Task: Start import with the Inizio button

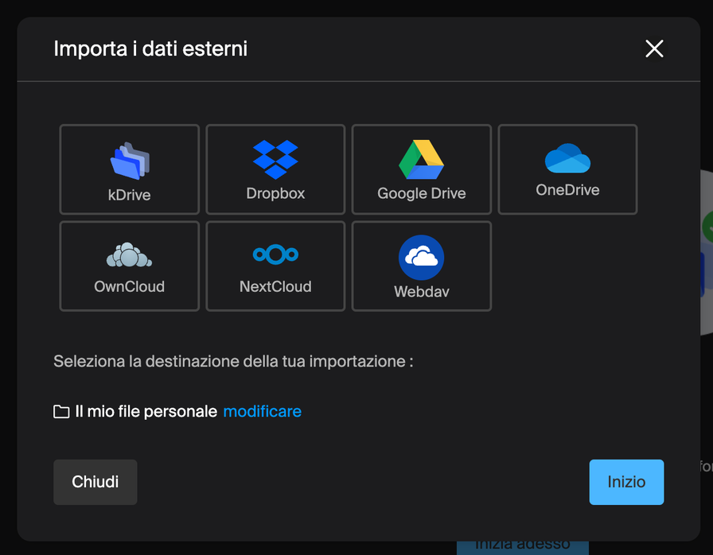Action: tap(626, 482)
